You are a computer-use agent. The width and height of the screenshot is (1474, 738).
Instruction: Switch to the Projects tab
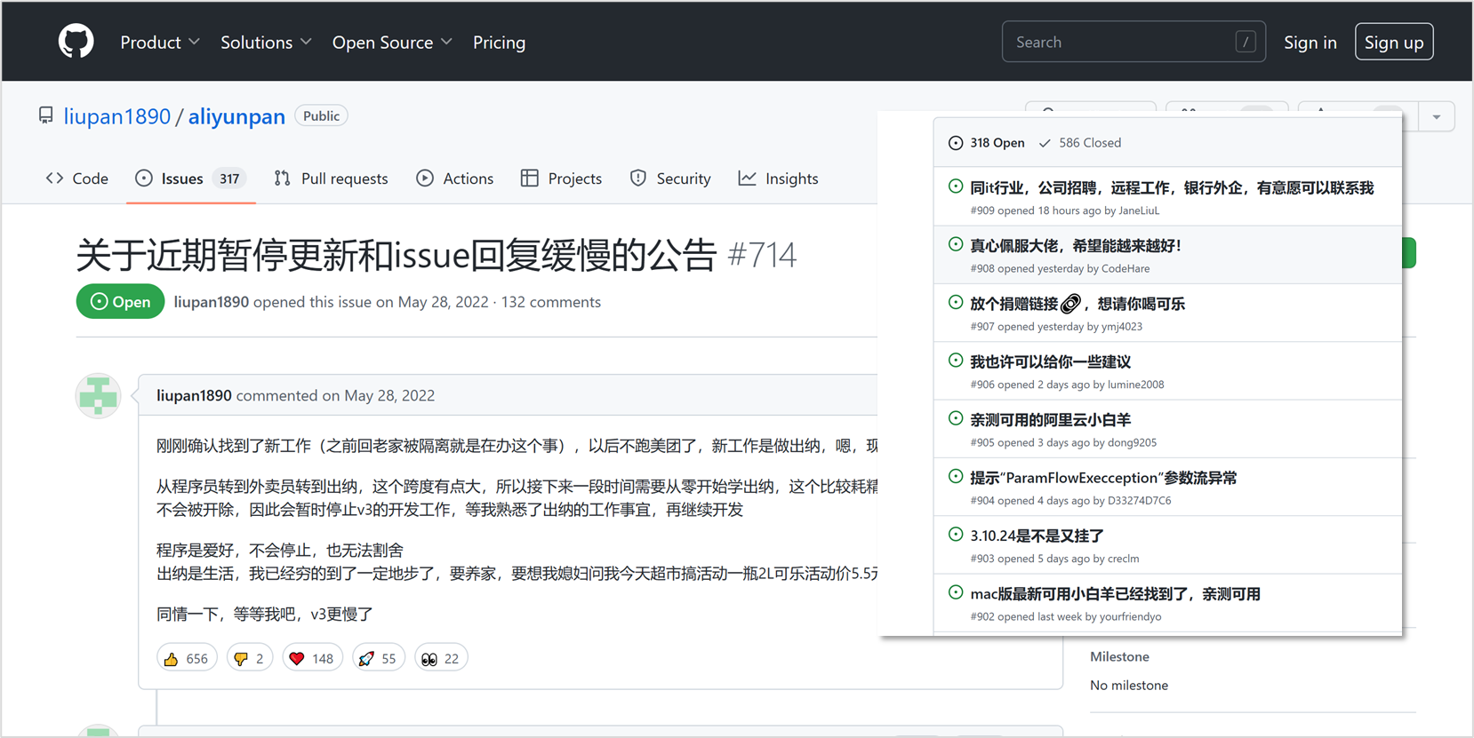click(562, 179)
